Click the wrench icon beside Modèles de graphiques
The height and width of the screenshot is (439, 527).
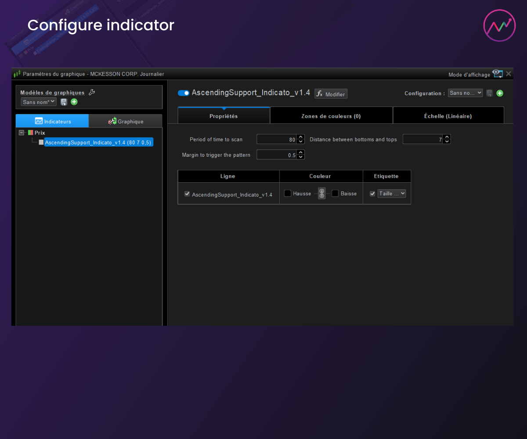(92, 92)
